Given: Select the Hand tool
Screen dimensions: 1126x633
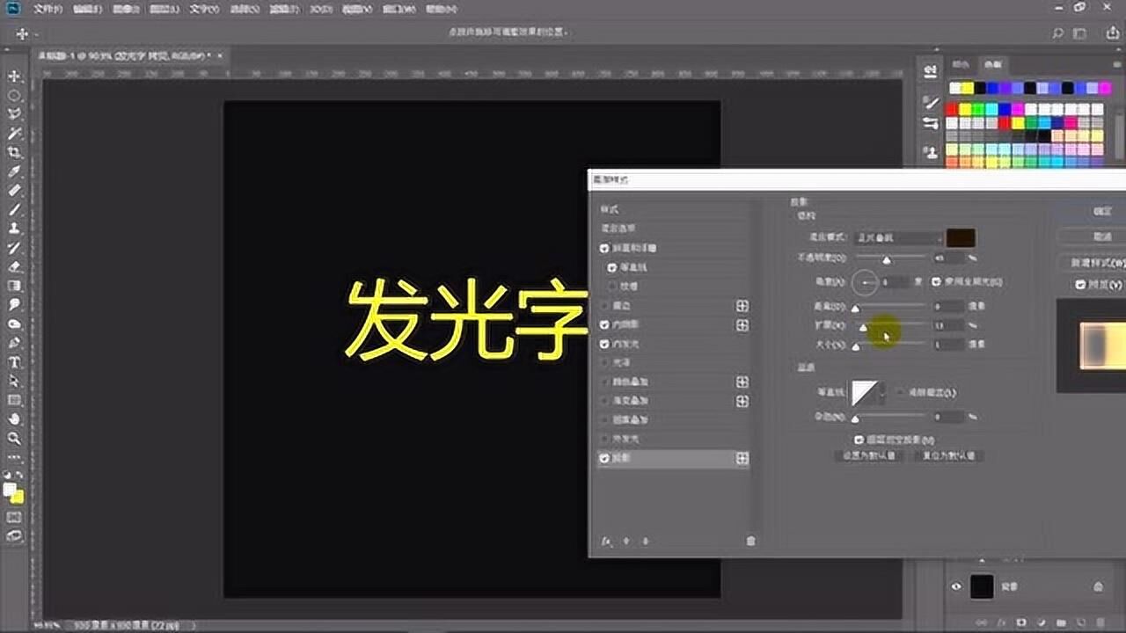Looking at the screenshot, I should [14, 419].
